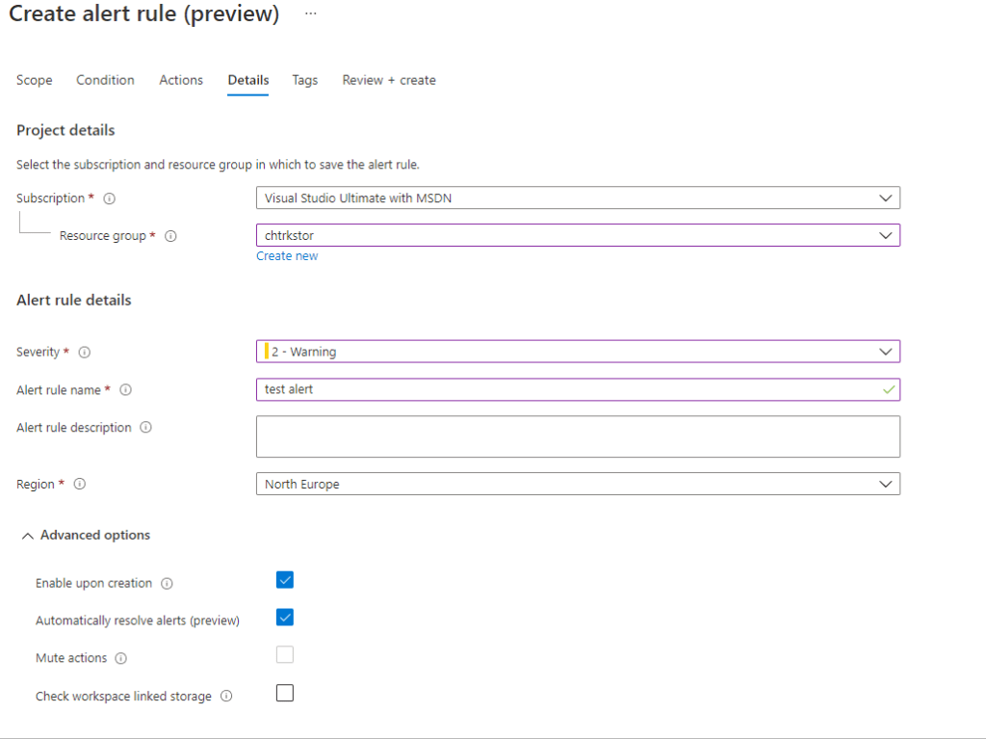The image size is (986, 739).
Task: Uncheck the Enable upon creation checkbox
Action: pyautogui.click(x=285, y=580)
